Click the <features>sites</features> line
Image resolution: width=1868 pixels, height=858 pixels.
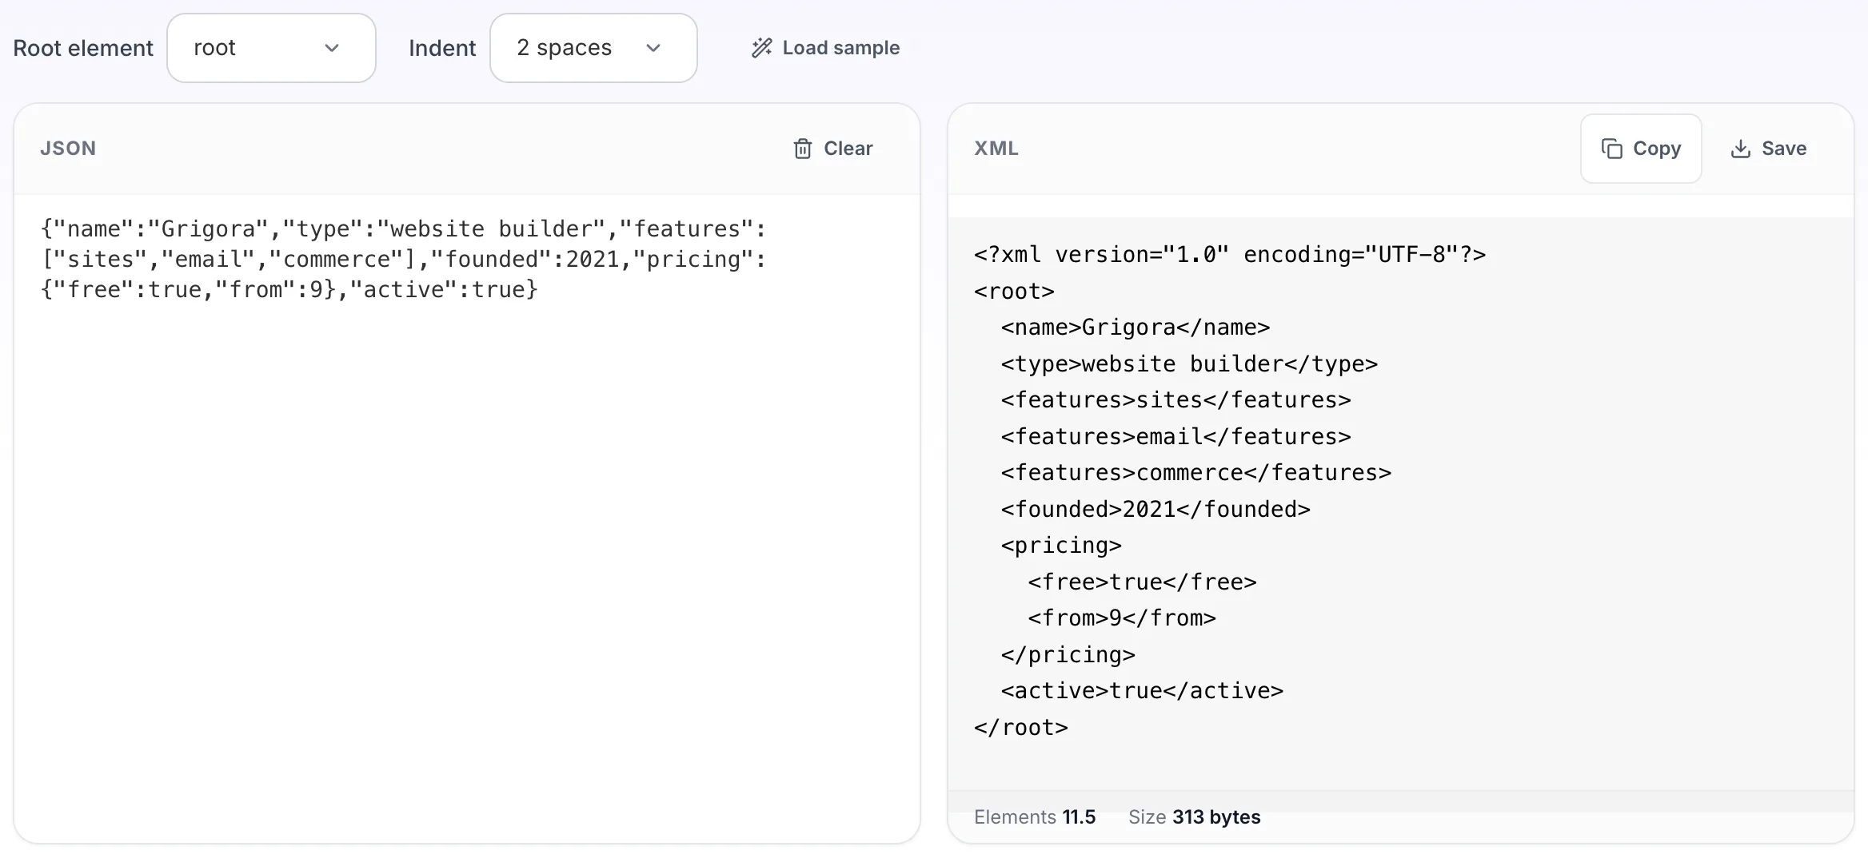click(x=1175, y=400)
